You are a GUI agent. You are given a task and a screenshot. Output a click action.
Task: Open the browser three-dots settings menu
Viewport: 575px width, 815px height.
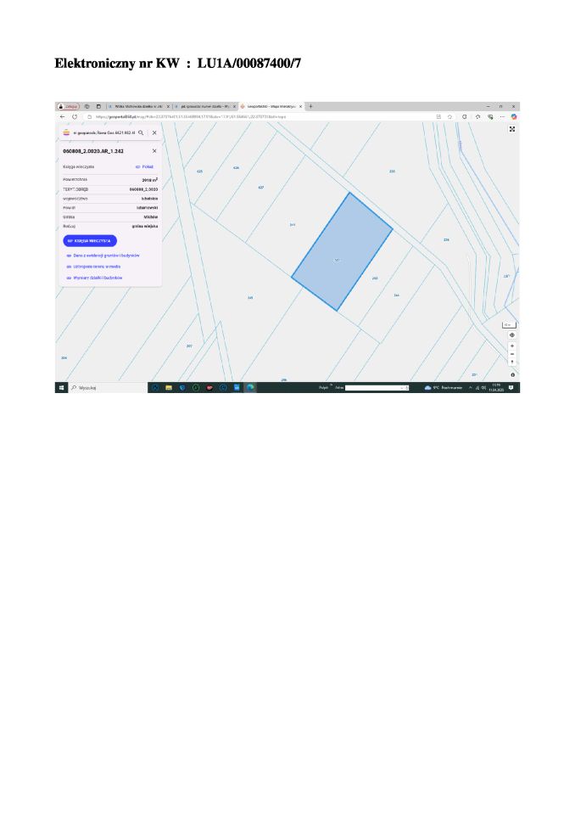click(x=502, y=117)
